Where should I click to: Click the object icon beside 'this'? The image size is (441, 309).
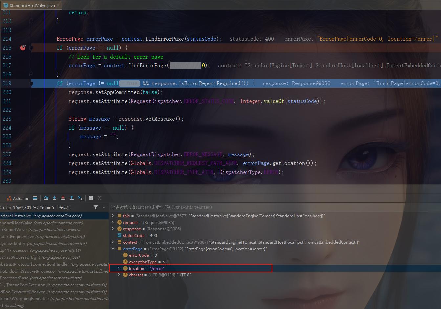coord(120,216)
